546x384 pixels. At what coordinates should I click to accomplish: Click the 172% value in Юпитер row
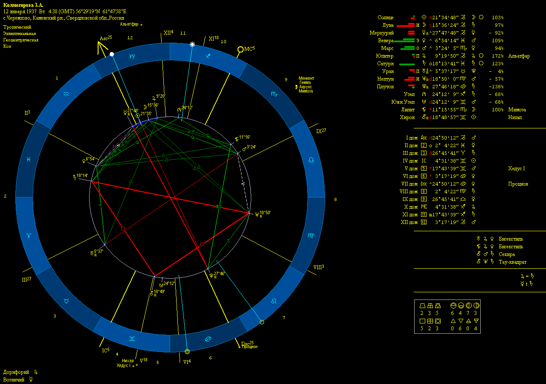pos(498,56)
